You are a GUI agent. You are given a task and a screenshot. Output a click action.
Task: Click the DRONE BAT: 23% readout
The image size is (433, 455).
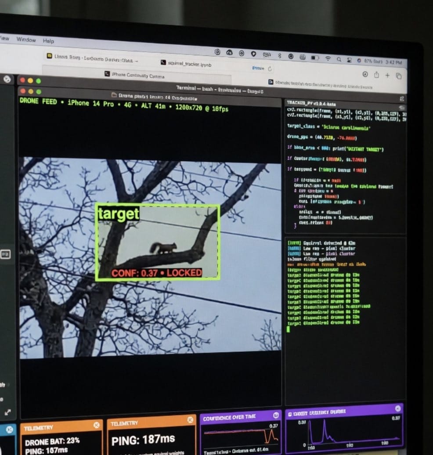(52, 442)
